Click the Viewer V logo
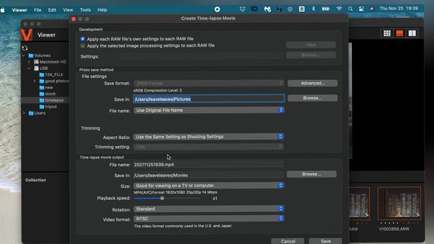 tap(27, 35)
